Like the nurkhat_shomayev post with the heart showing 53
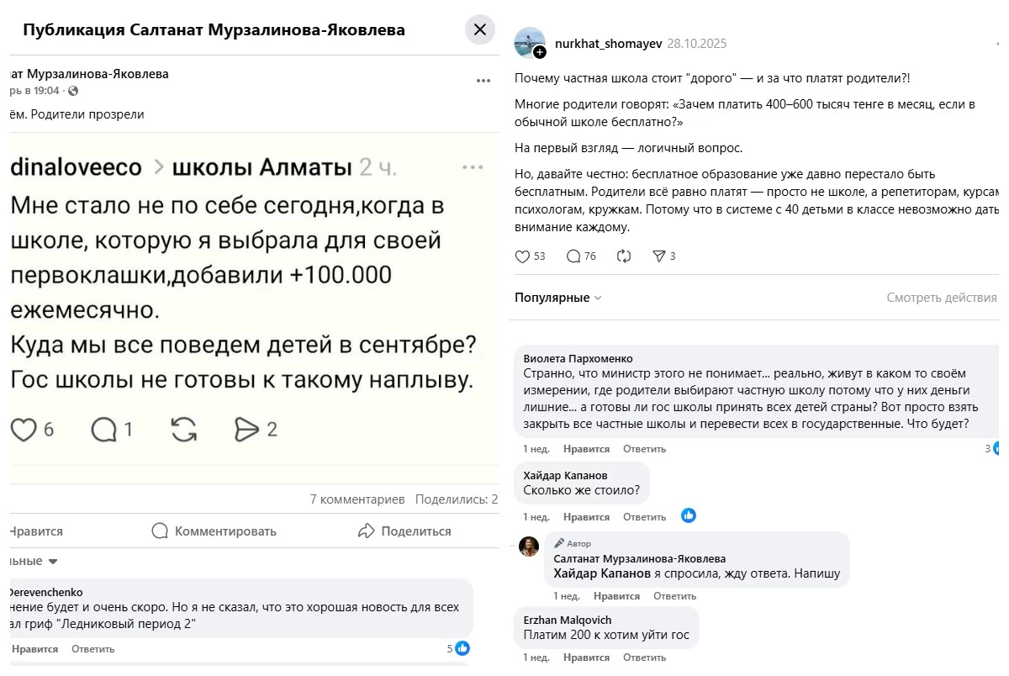The width and height of the screenshot is (1009, 676). [523, 256]
